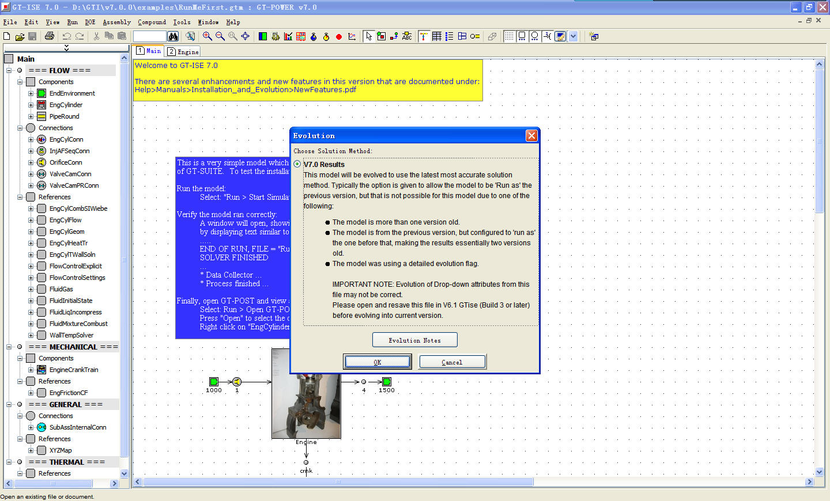
Task: Open the Tools menu
Action: [x=182, y=22]
